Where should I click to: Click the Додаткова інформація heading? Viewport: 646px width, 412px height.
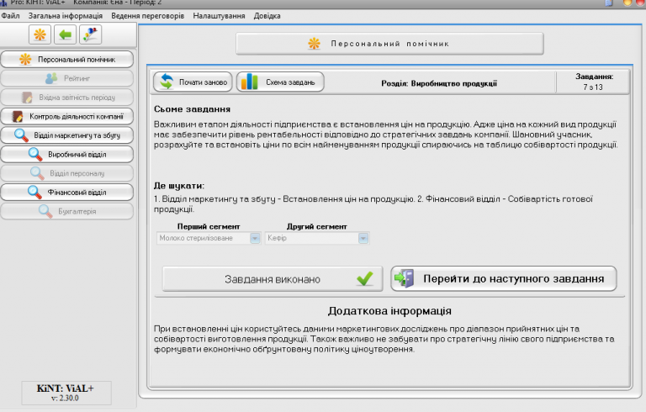[x=389, y=310]
